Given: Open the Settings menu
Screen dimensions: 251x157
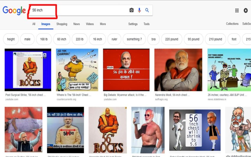Looking at the screenshot, I should pyautogui.click(x=133, y=24).
